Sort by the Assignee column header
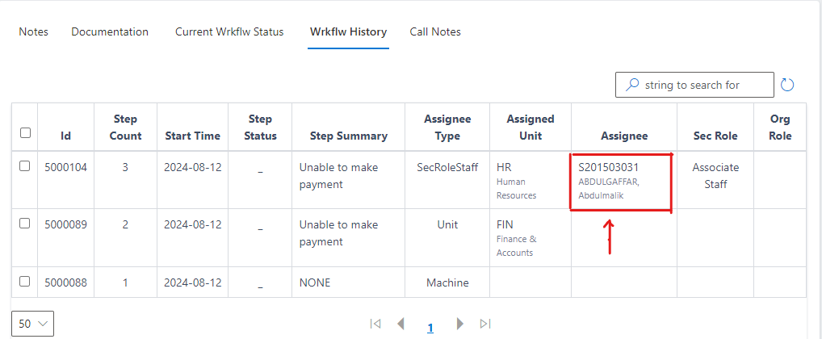 click(624, 136)
